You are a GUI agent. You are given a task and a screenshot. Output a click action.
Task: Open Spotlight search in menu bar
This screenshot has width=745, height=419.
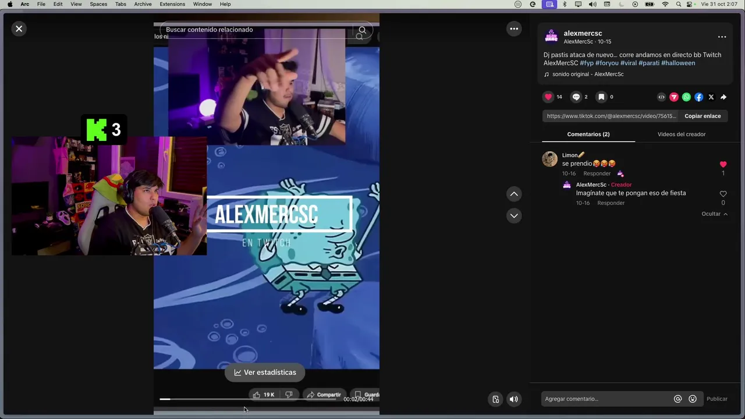[679, 4]
